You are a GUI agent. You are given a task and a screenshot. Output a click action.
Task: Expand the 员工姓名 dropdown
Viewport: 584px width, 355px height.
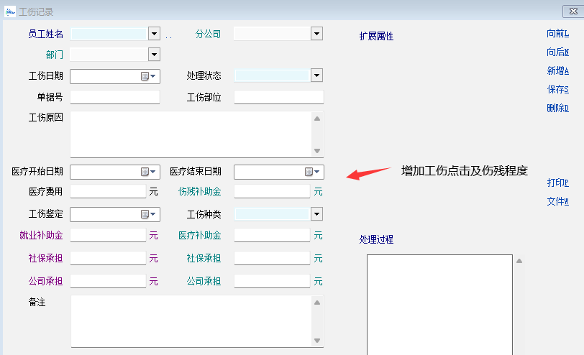coord(154,33)
